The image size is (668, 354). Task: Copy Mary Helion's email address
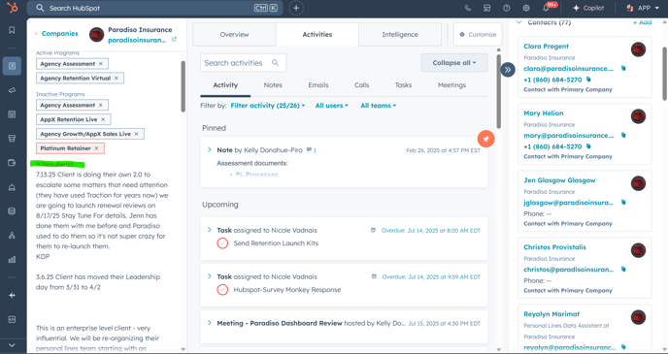[x=623, y=136]
